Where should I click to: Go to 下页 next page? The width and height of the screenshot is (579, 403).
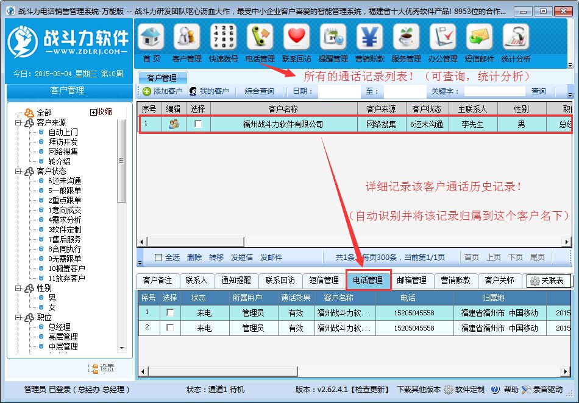click(516, 258)
